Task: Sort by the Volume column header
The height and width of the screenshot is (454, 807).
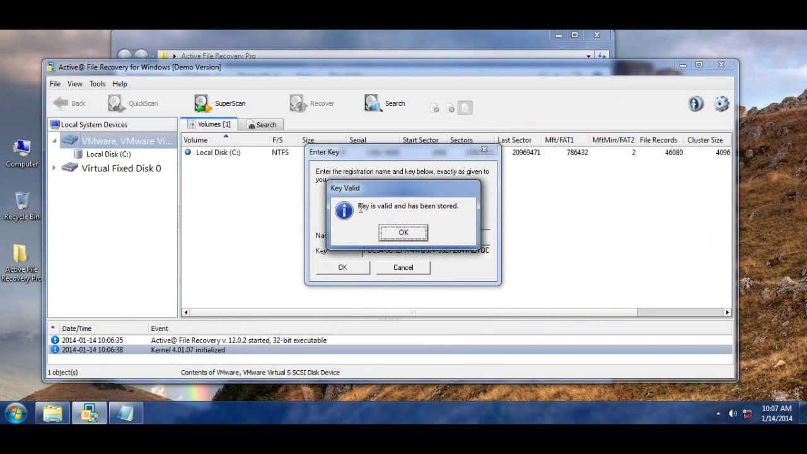Action: pyautogui.click(x=224, y=140)
